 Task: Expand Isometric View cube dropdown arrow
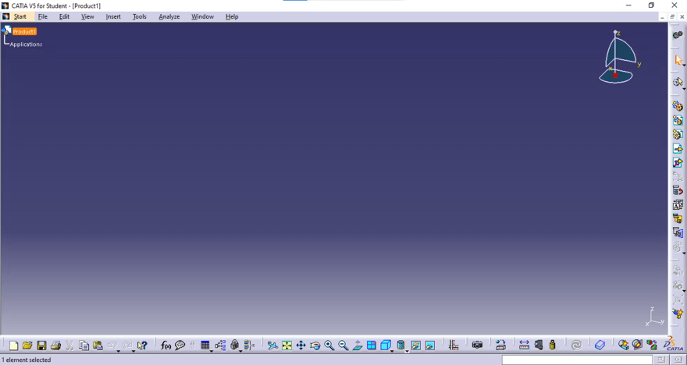point(392,350)
